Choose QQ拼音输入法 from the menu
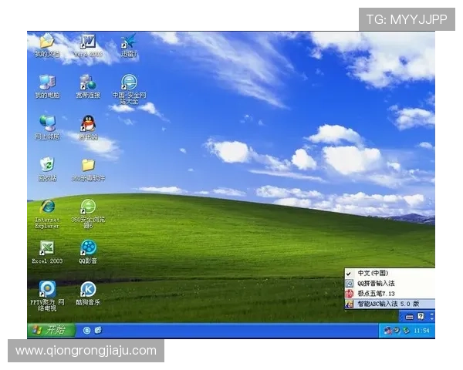 click(x=390, y=283)
